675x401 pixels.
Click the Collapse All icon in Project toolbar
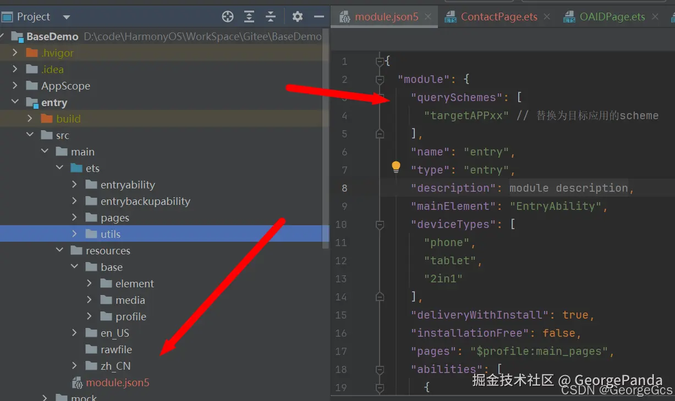click(x=271, y=16)
